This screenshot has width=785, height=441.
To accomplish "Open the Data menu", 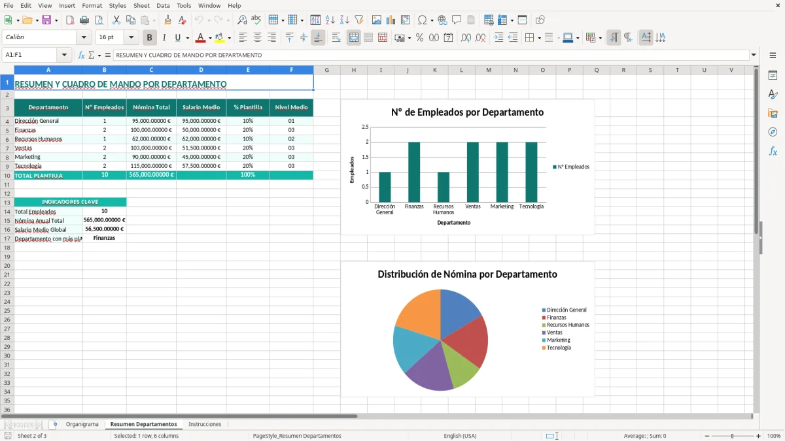I will (163, 5).
